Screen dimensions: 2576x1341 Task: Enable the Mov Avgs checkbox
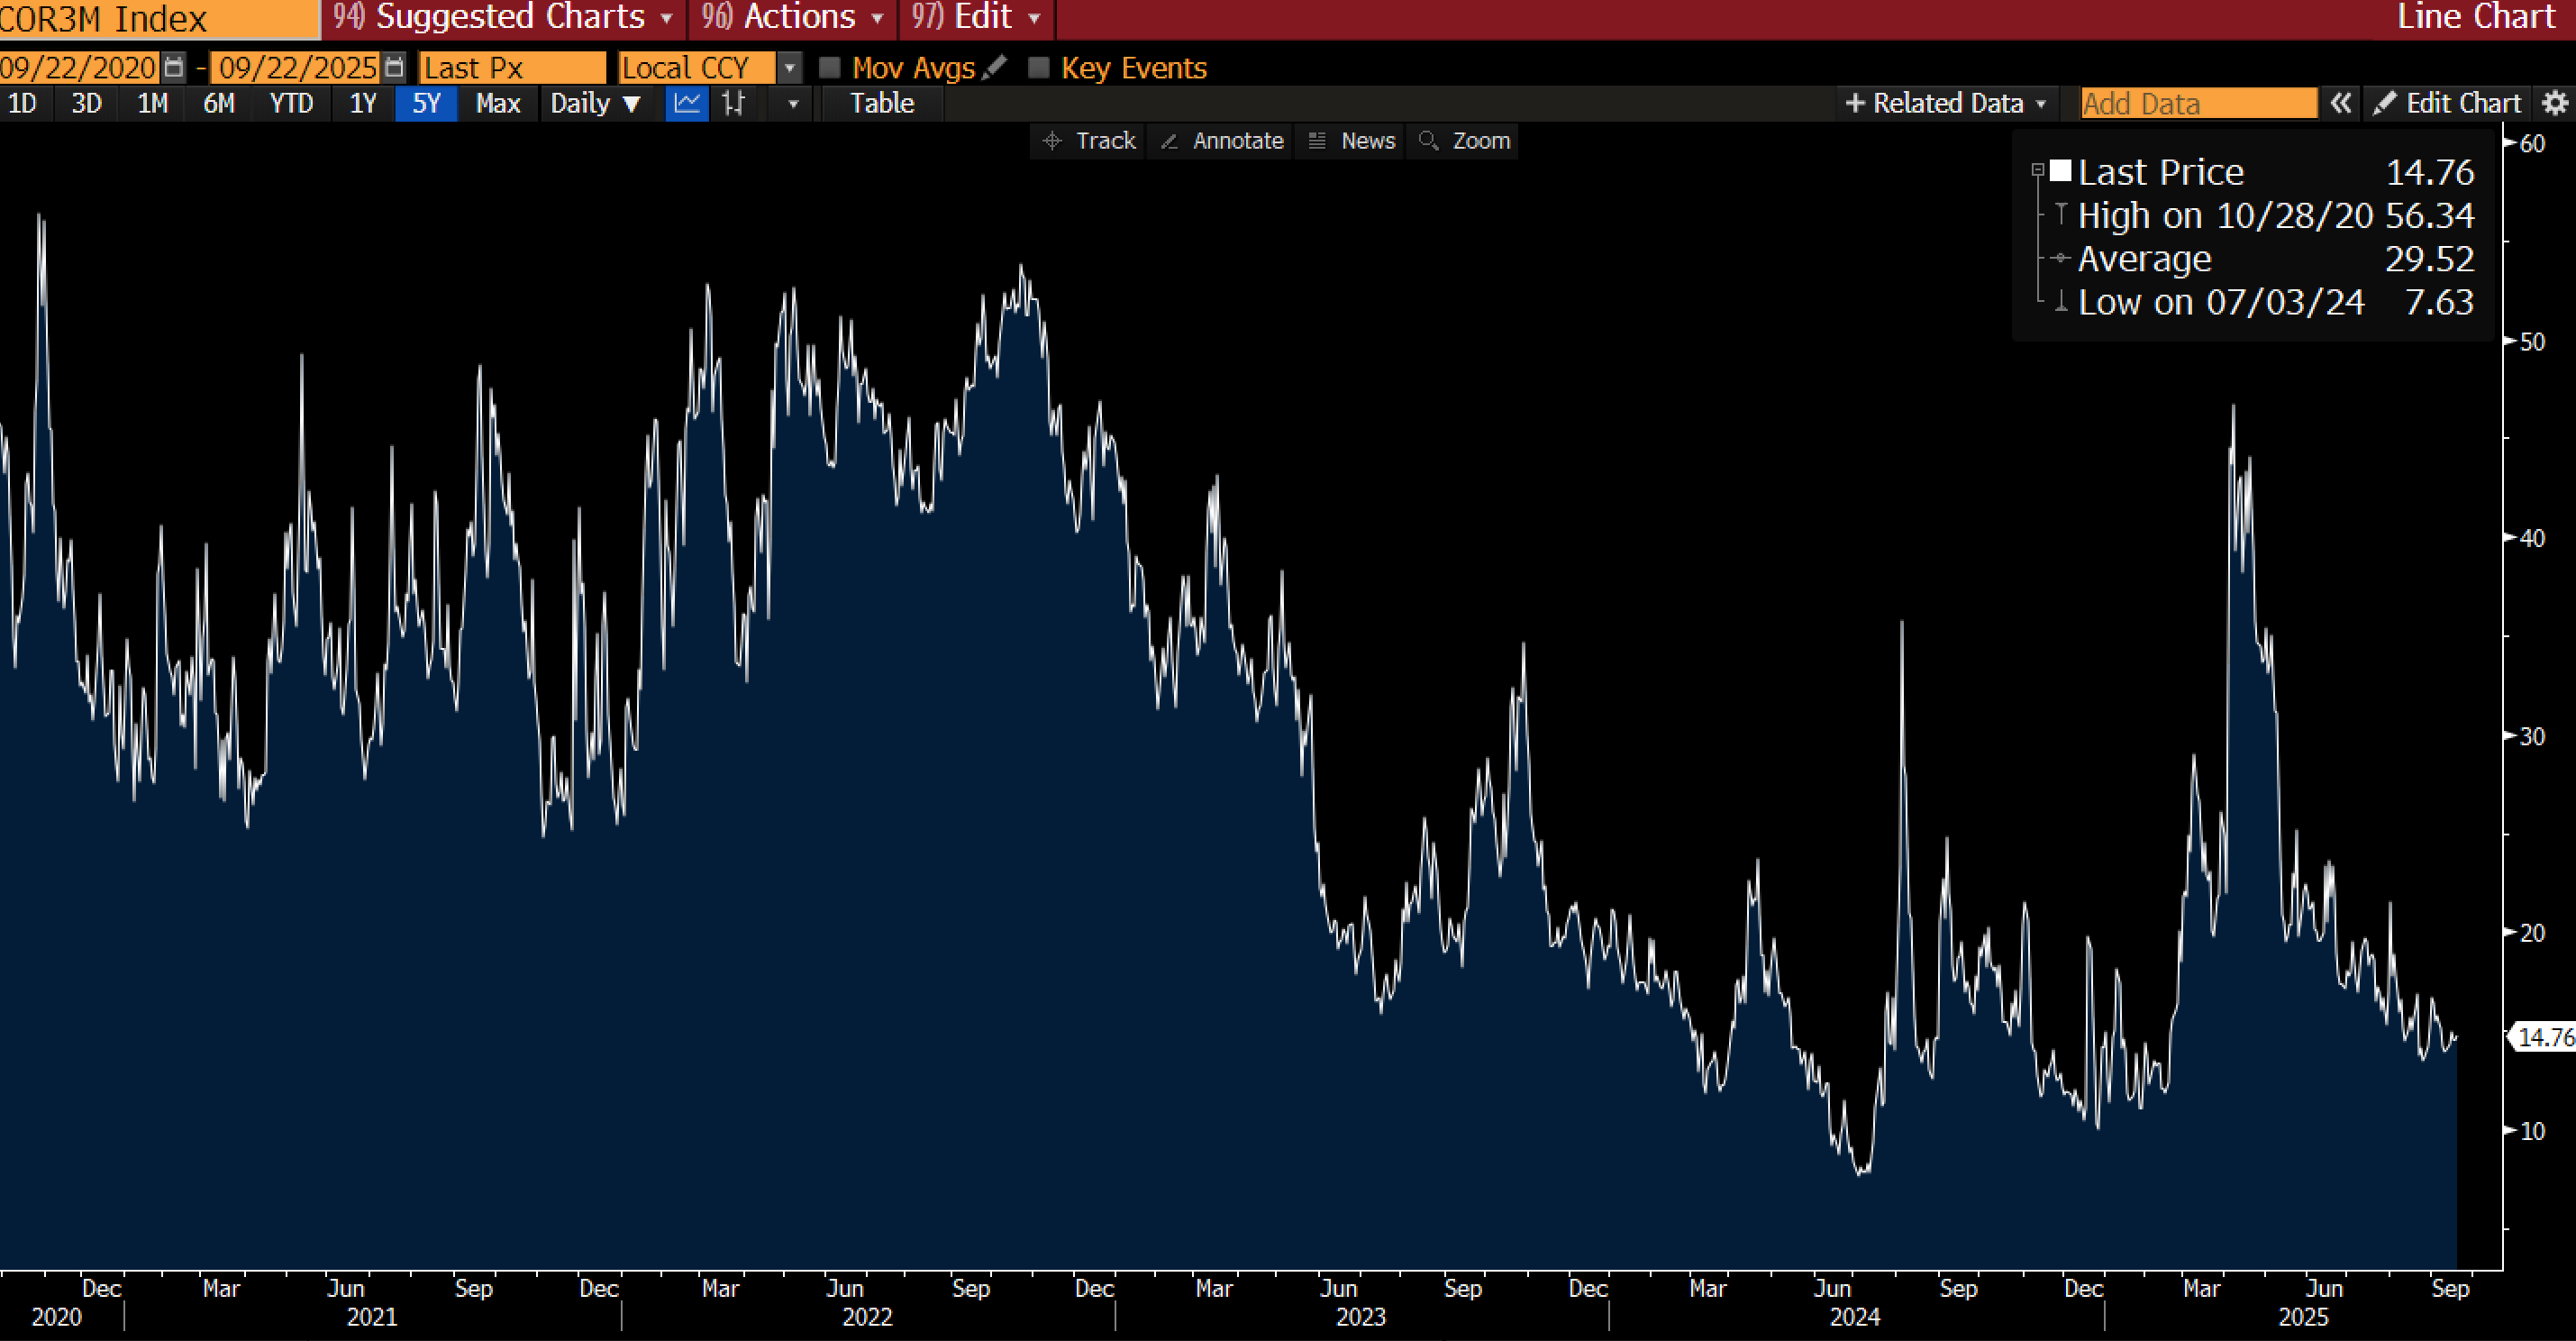click(829, 67)
